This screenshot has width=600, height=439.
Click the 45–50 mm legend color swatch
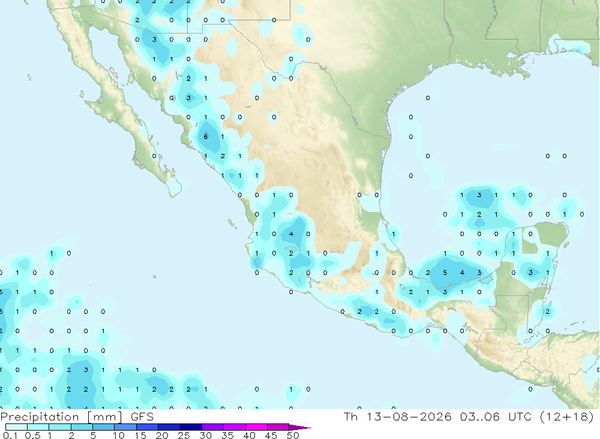point(278,427)
